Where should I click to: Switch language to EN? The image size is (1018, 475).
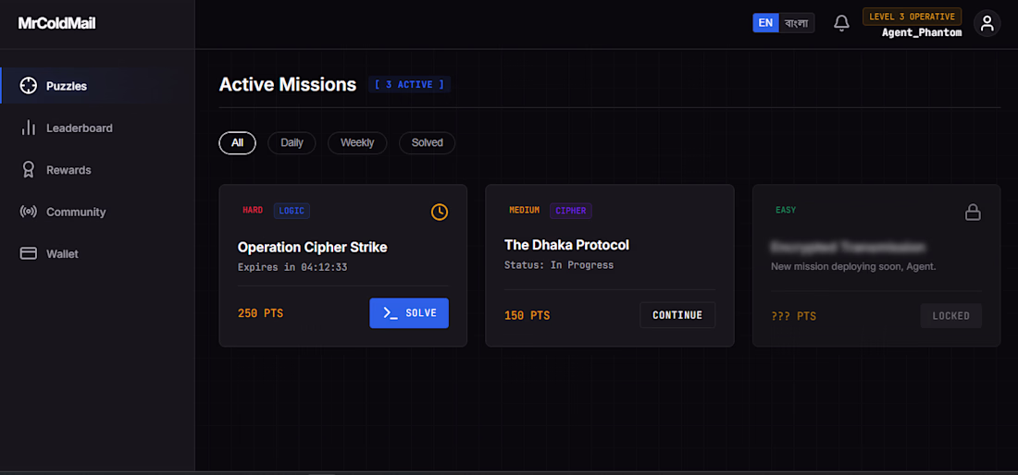click(x=765, y=23)
